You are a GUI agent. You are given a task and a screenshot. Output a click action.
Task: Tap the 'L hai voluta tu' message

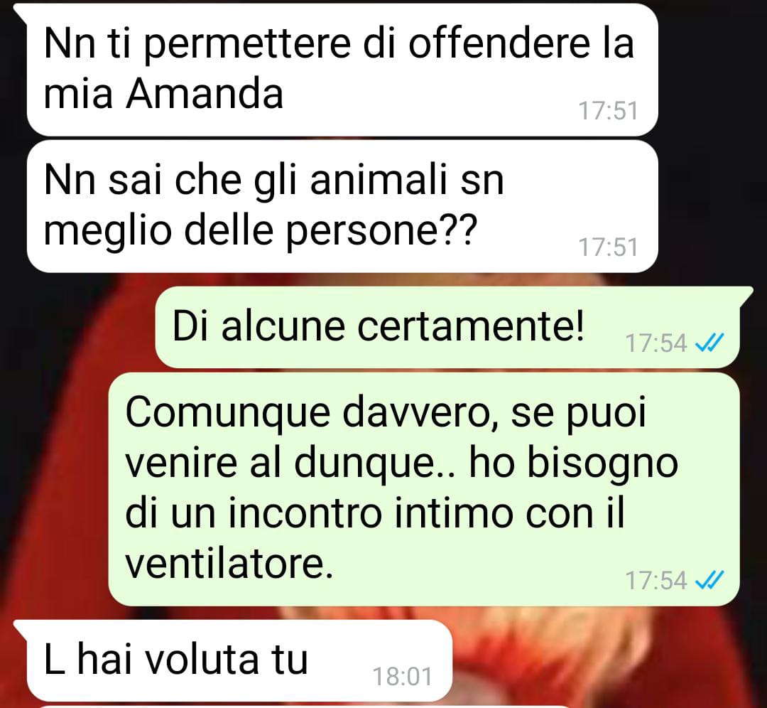click(x=239, y=660)
